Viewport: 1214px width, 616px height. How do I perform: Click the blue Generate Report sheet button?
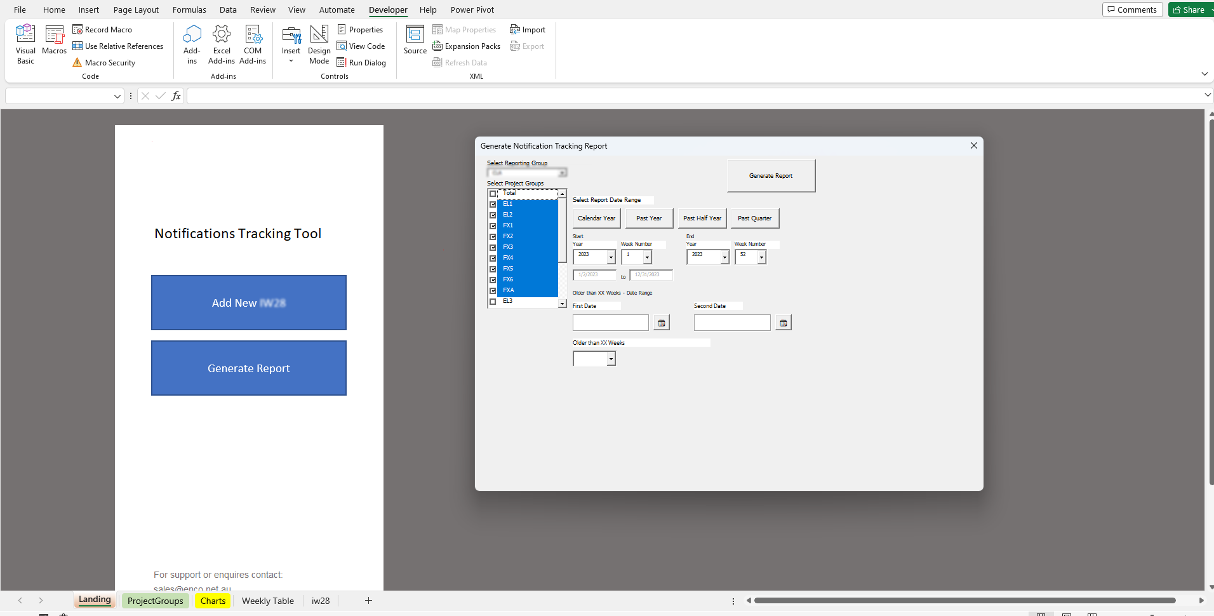tap(249, 368)
